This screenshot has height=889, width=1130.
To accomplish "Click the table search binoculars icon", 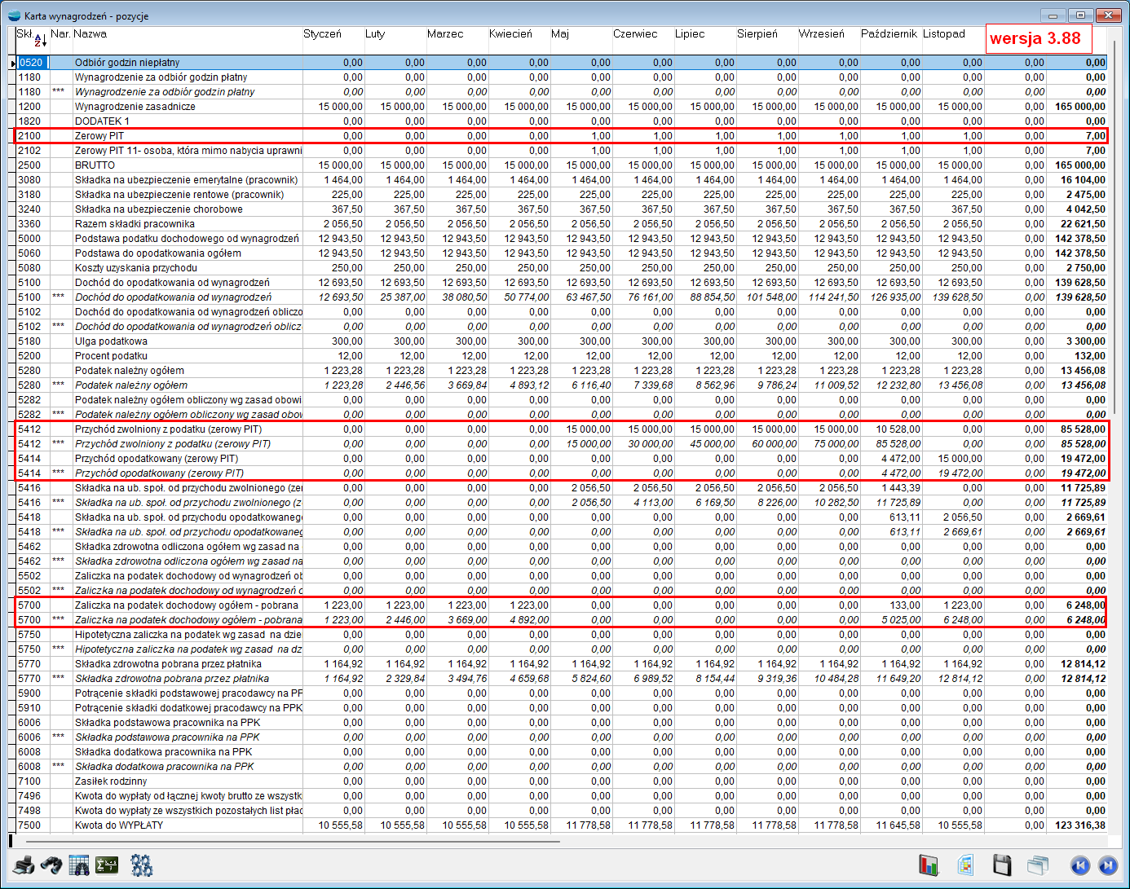I will click(x=79, y=865).
